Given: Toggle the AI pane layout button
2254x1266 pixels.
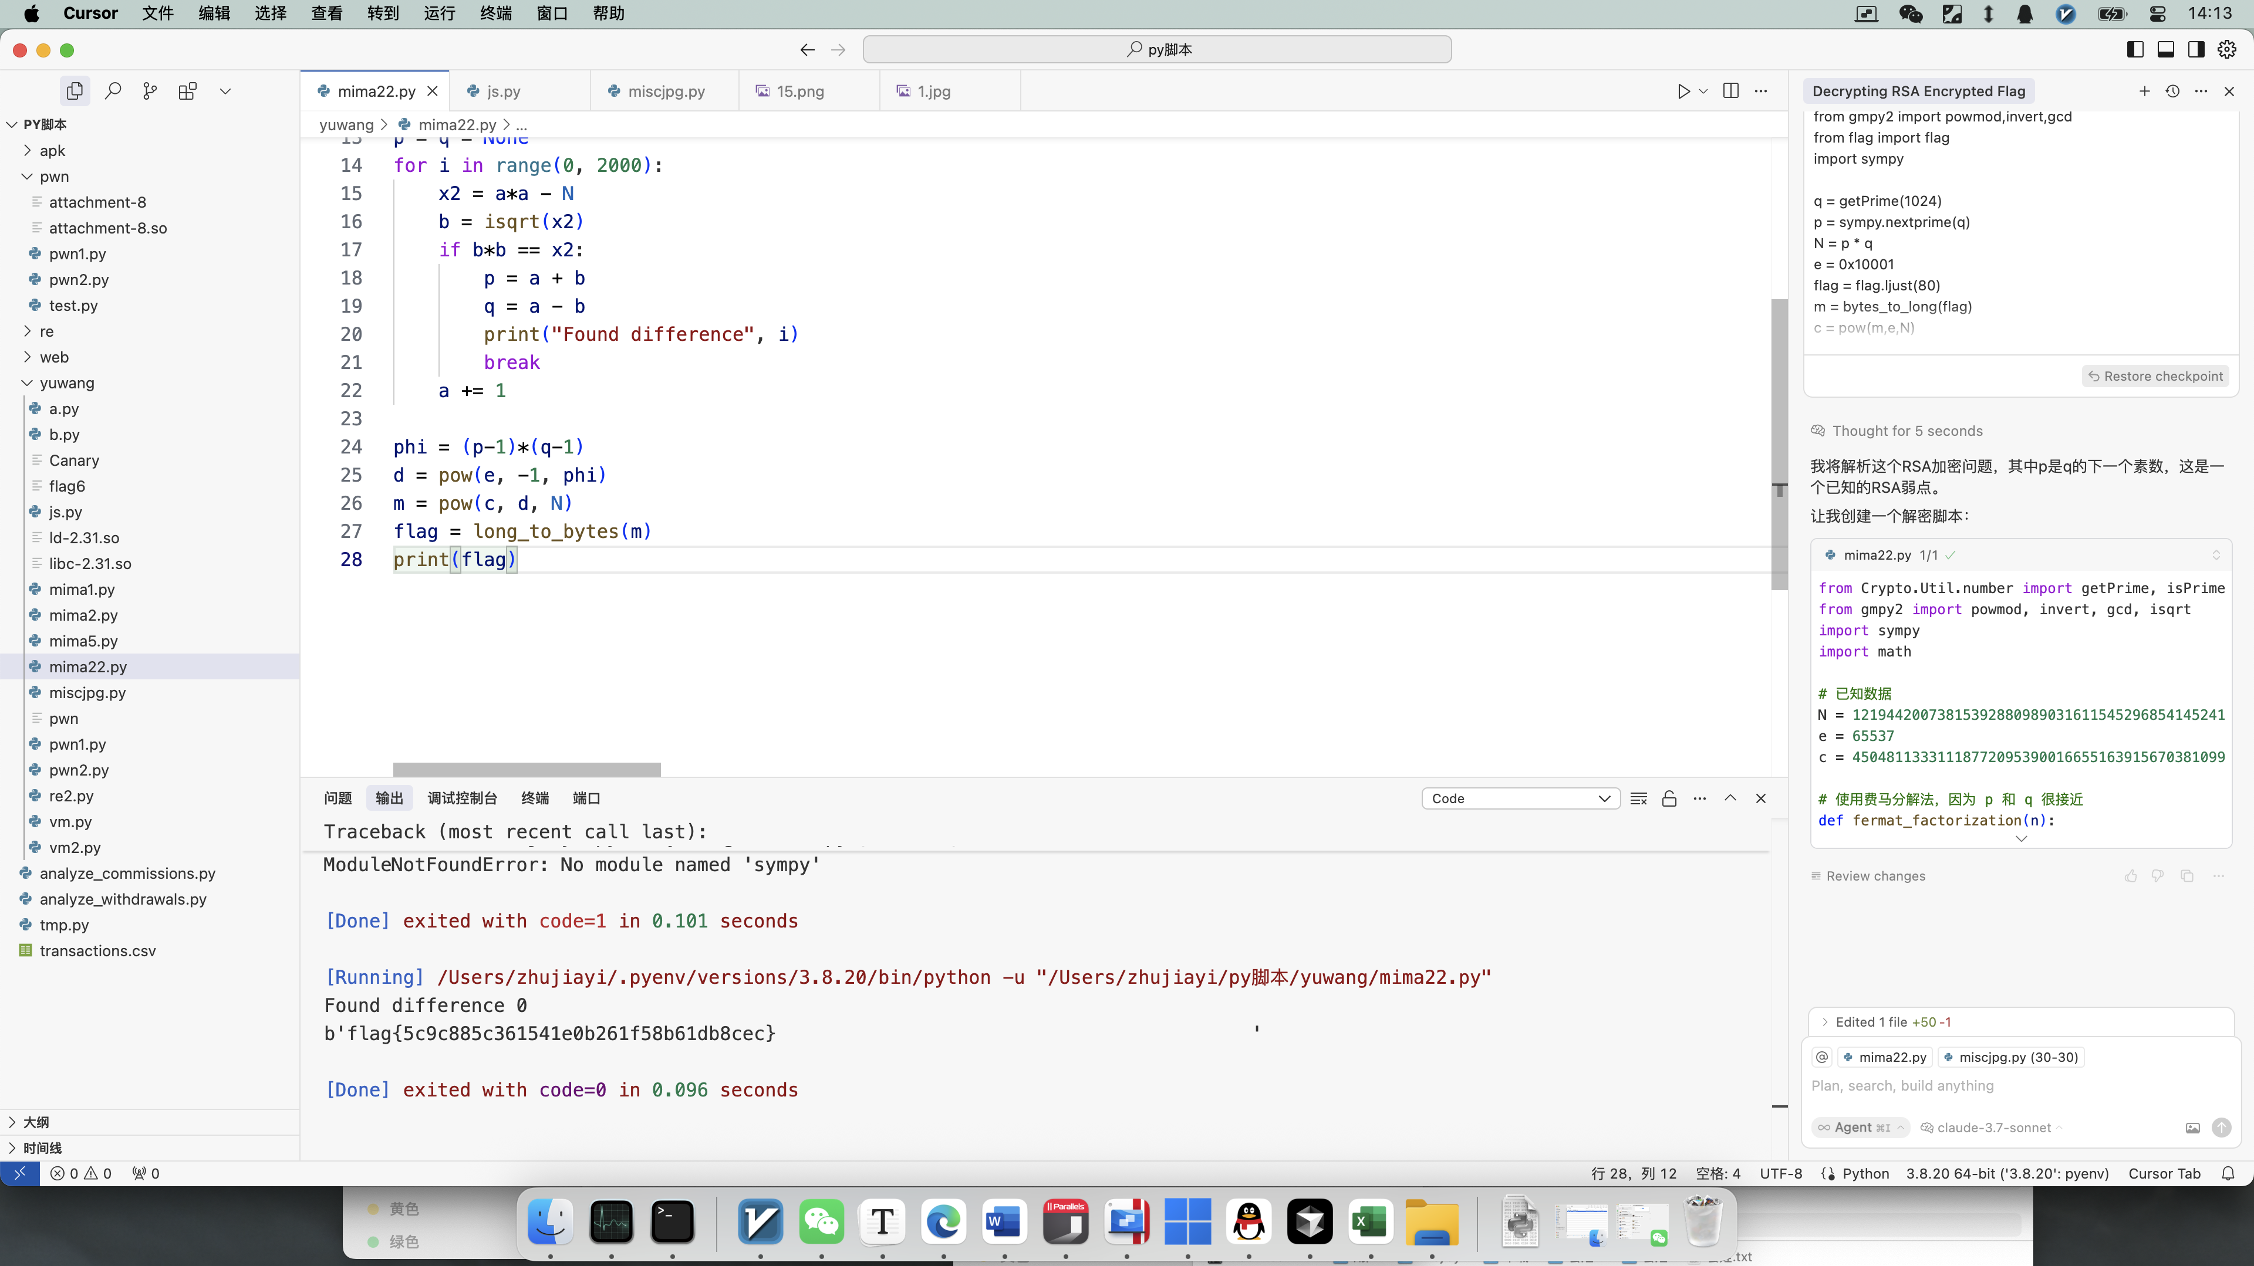Looking at the screenshot, I should [x=2196, y=49].
